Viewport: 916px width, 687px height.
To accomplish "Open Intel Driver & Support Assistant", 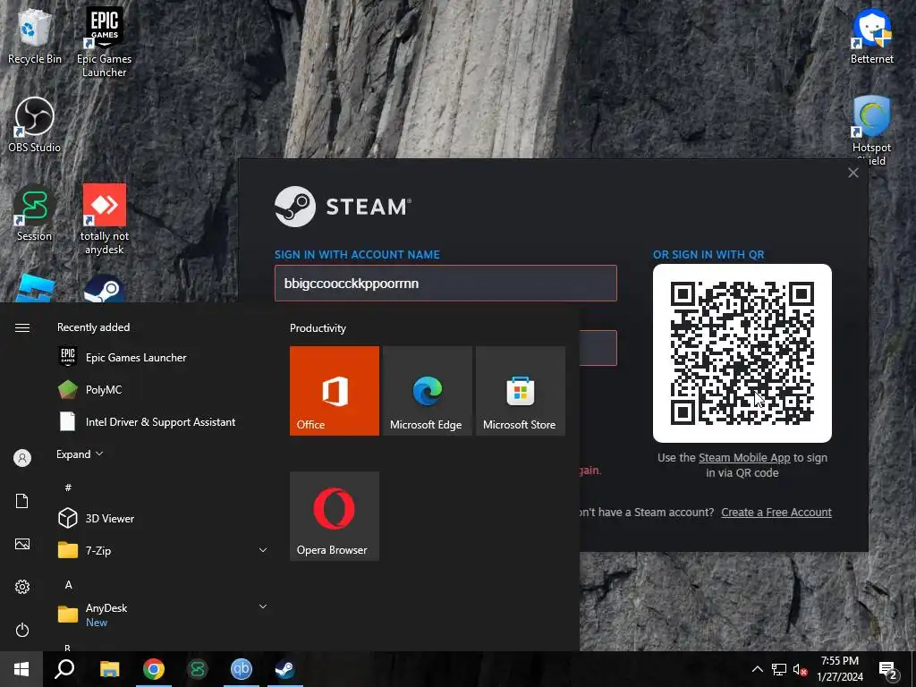I will tap(163, 422).
